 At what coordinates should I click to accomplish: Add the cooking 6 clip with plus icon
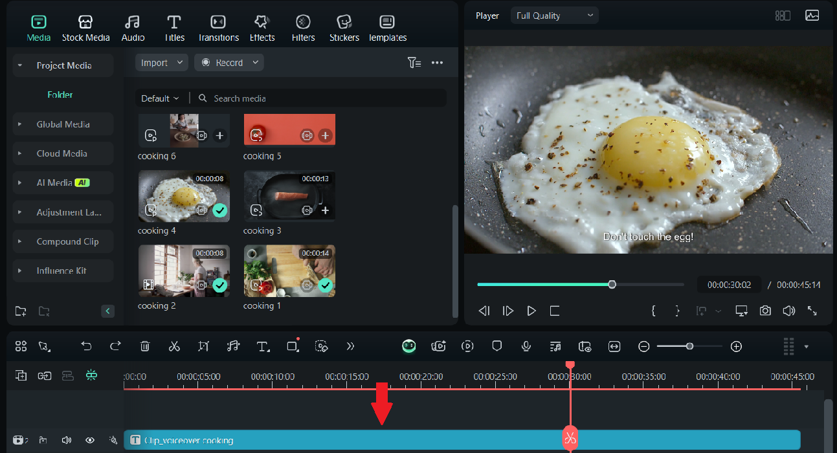220,135
